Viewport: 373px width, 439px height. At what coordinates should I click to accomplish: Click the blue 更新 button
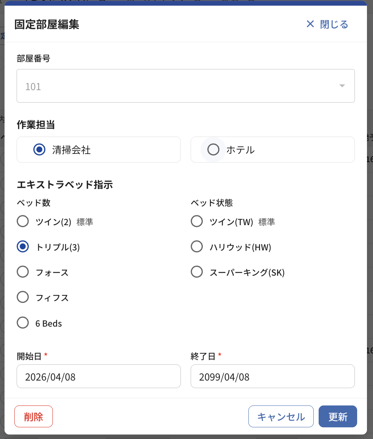point(338,416)
